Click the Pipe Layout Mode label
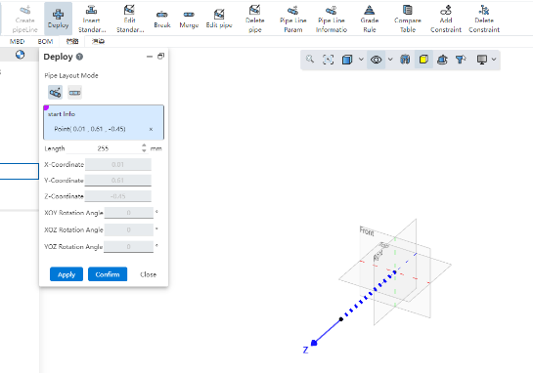The width and height of the screenshot is (533, 373). (x=71, y=76)
